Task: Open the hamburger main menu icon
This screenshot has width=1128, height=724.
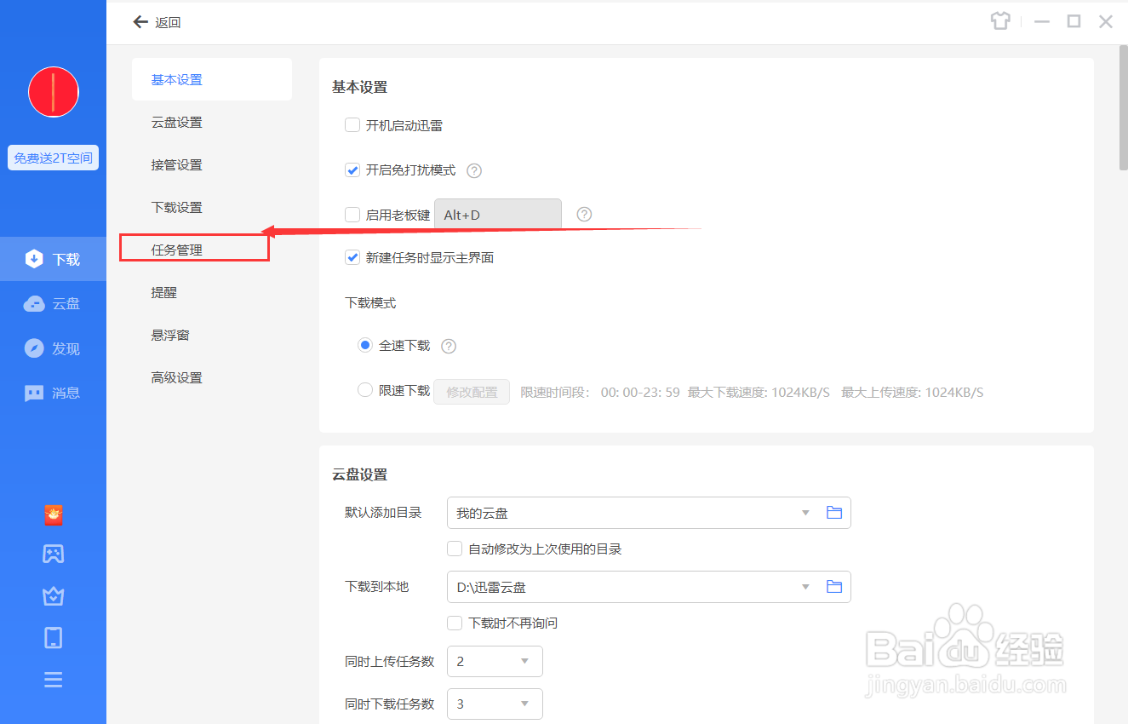Action: [54, 680]
